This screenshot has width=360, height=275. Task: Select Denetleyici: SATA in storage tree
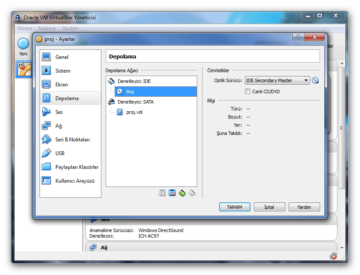pyautogui.click(x=151, y=102)
